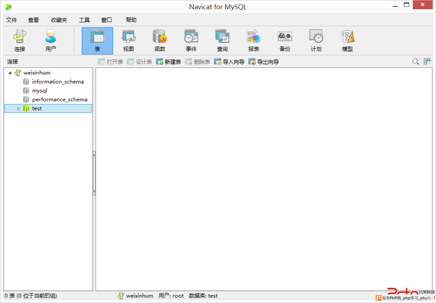Open the 连接 connection tool
436x303 pixels.
coord(20,41)
